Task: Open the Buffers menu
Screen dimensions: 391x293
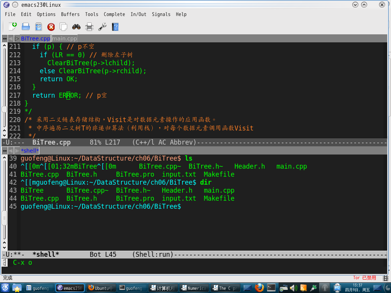Action: pyautogui.click(x=70, y=14)
